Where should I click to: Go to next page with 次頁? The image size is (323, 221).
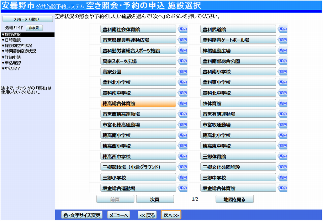pyautogui.click(x=155, y=199)
